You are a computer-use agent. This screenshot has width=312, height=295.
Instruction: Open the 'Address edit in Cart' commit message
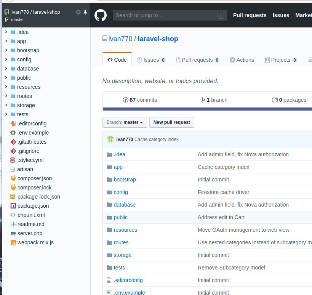click(221, 217)
